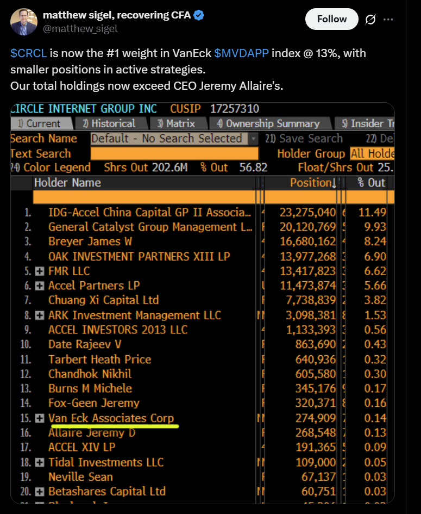Screen dimensions: 421x514
Task: Click the orange Text Search field
Action: [174, 154]
